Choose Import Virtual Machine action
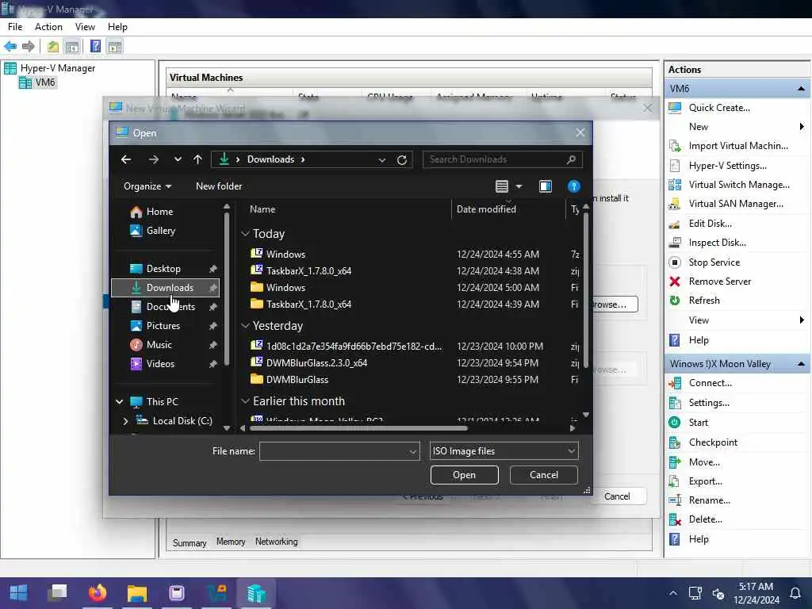 coord(738,146)
